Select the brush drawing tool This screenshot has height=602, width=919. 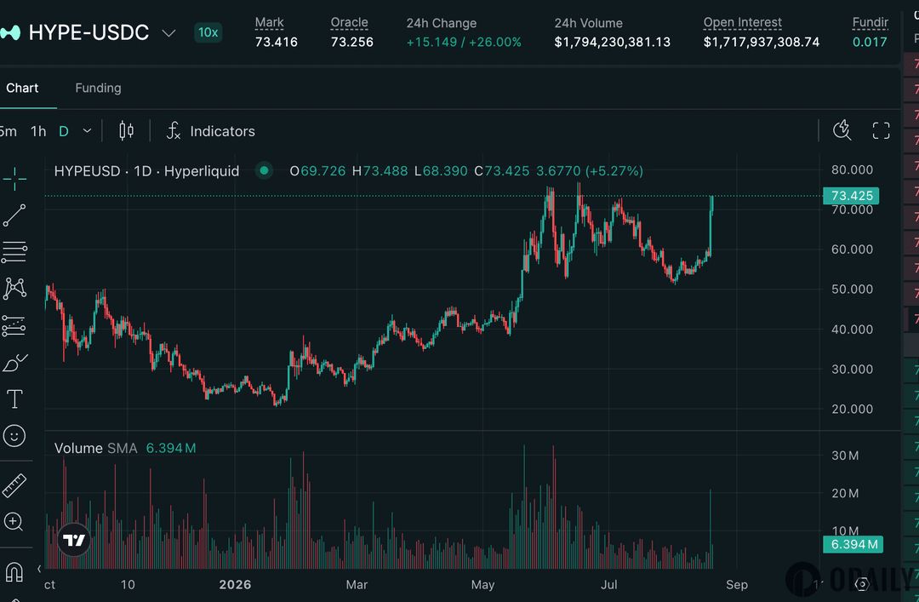(14, 363)
